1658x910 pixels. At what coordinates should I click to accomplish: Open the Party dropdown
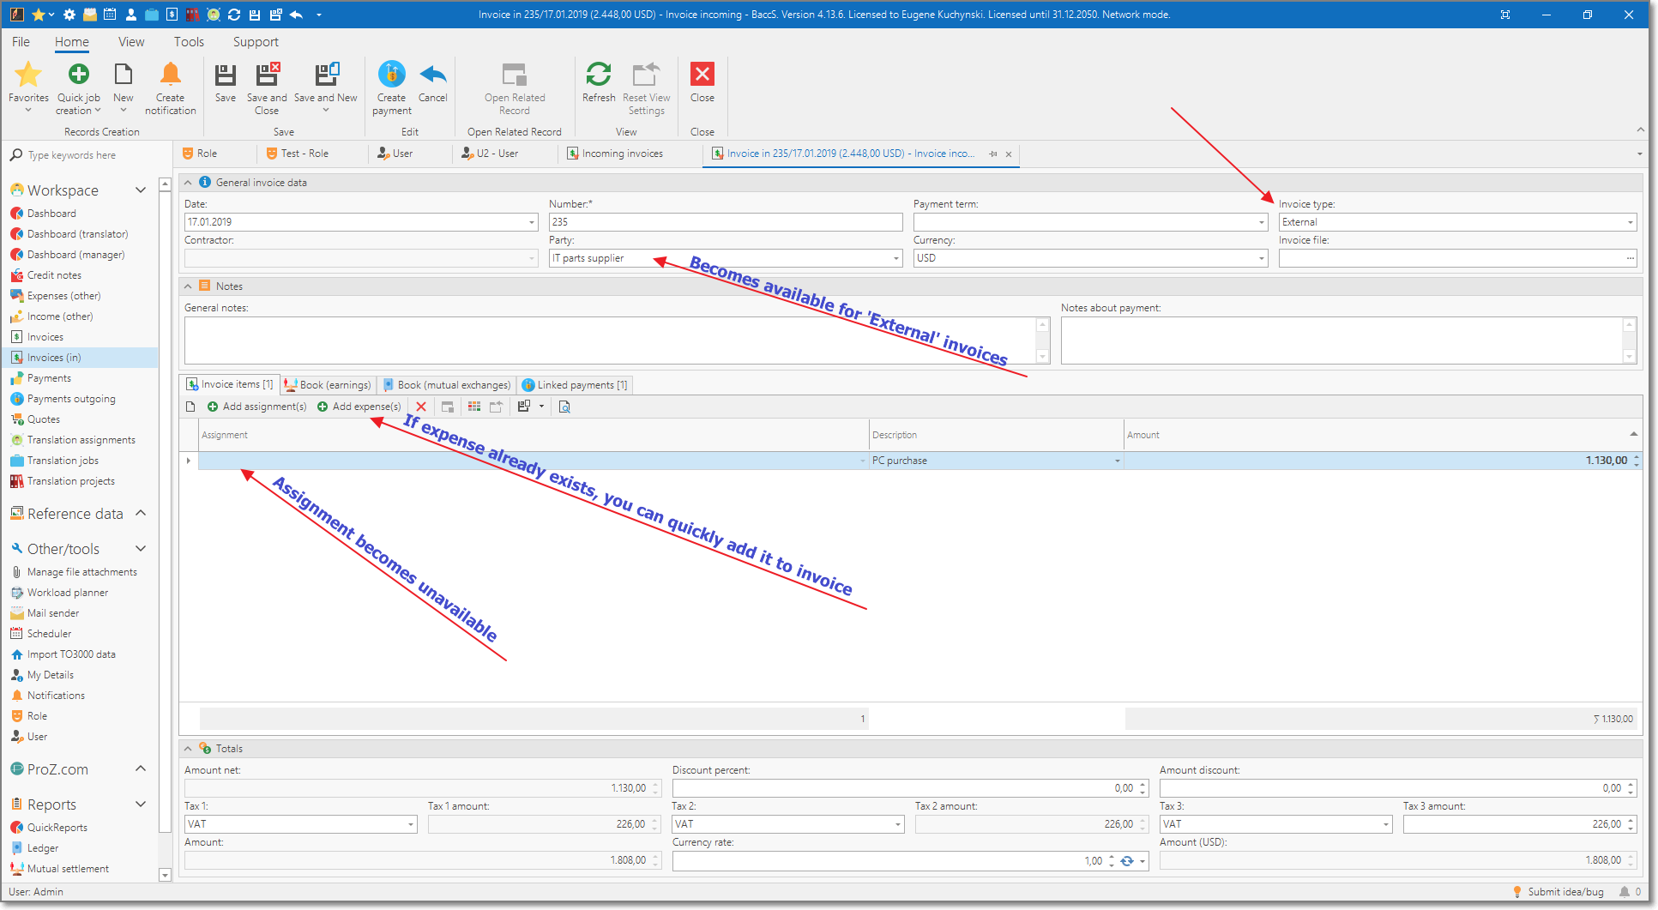(895, 258)
